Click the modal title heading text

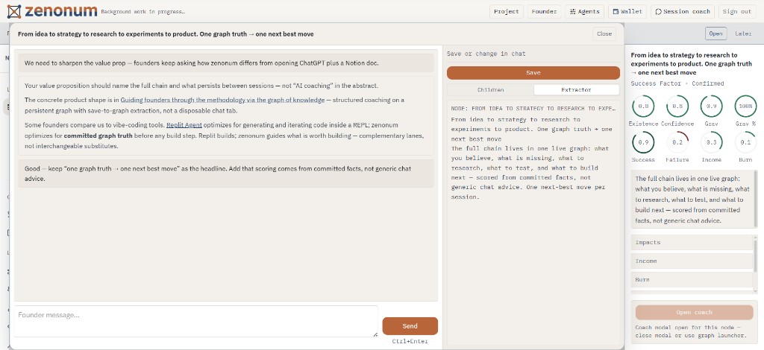(x=166, y=34)
